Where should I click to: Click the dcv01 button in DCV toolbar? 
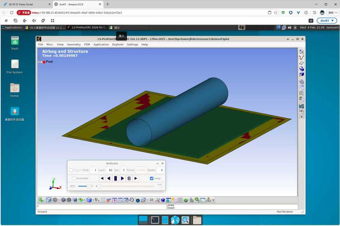click(326, 21)
